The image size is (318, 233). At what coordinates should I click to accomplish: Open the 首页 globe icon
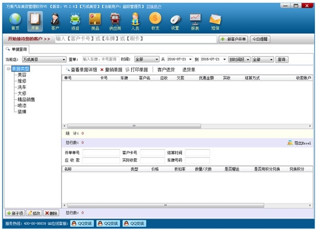point(15,22)
